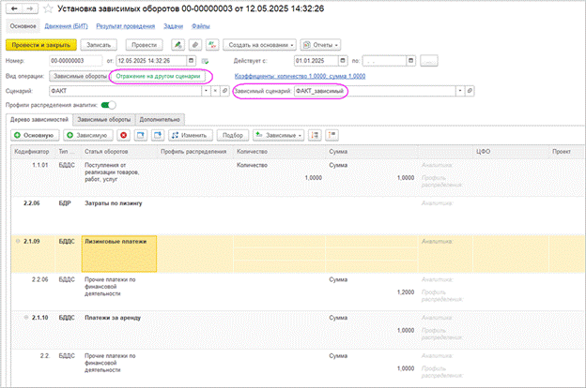Open the 'Отчеты' dropdown menu
Image resolution: width=586 pixels, height=388 pixels.
(321, 44)
